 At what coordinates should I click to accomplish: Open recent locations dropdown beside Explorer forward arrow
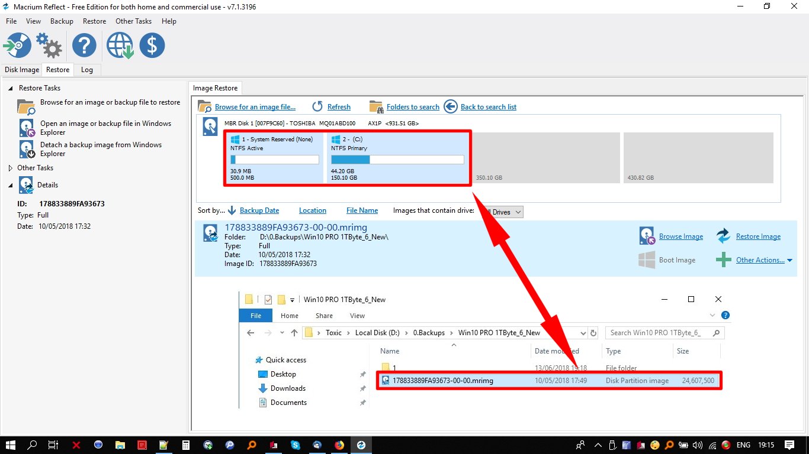pos(281,333)
